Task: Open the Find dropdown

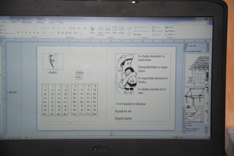Action: pyautogui.click(x=170, y=27)
